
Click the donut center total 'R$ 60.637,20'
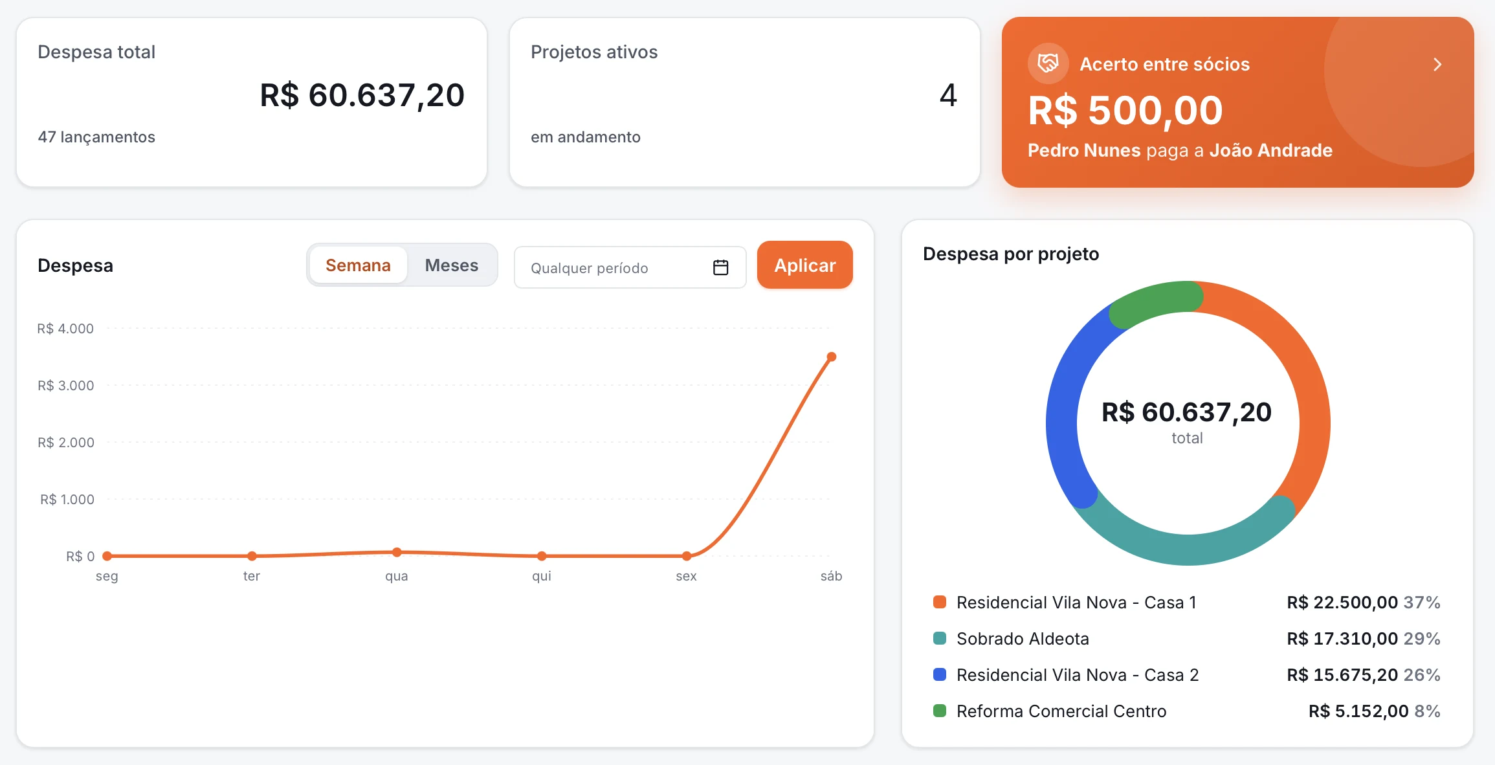pyautogui.click(x=1187, y=412)
